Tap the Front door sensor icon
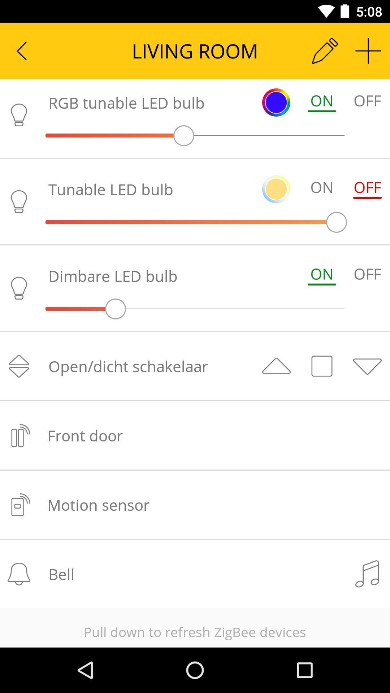The height and width of the screenshot is (693, 390). pyautogui.click(x=20, y=436)
